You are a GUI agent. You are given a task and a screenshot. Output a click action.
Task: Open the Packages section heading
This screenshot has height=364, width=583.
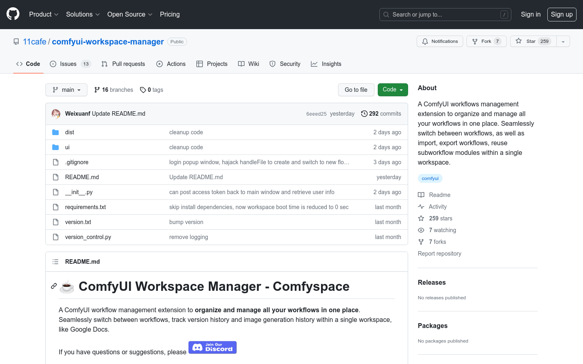coord(432,326)
